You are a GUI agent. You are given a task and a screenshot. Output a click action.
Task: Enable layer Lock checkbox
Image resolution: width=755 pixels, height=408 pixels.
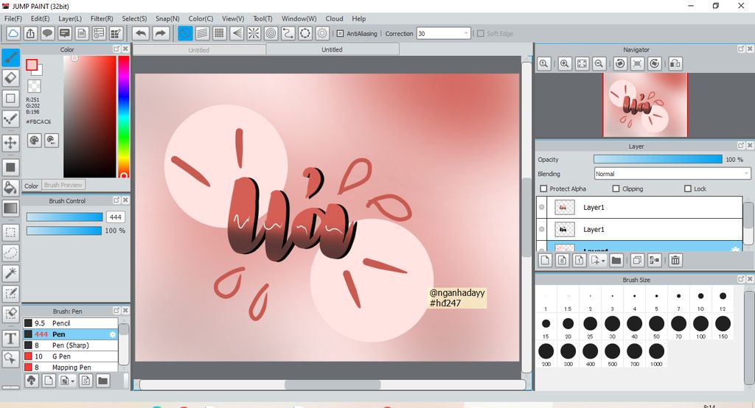tap(688, 189)
